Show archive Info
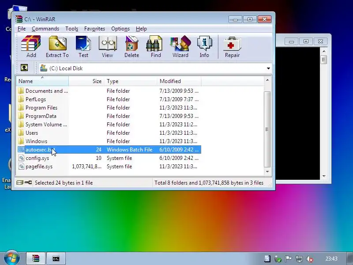This screenshot has width=353, height=265. [204, 47]
